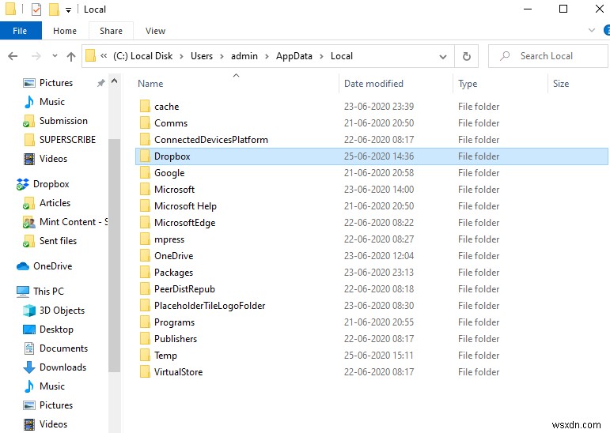
Task: Go forward with the Forward arrow
Action: point(36,56)
